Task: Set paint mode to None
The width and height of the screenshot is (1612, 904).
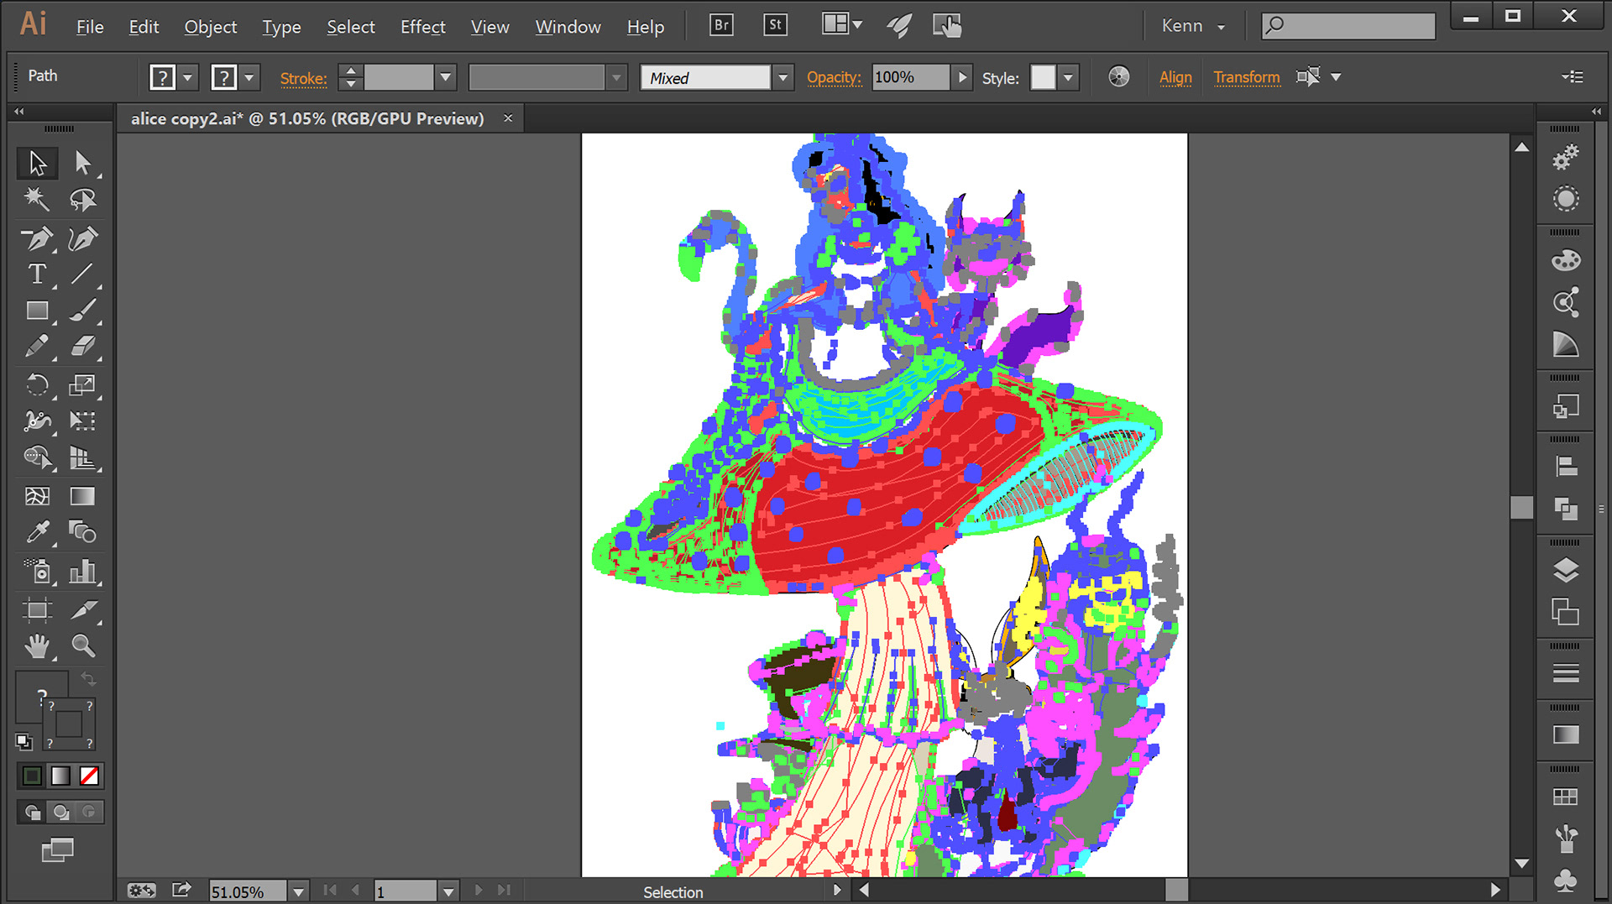Action: 89,776
